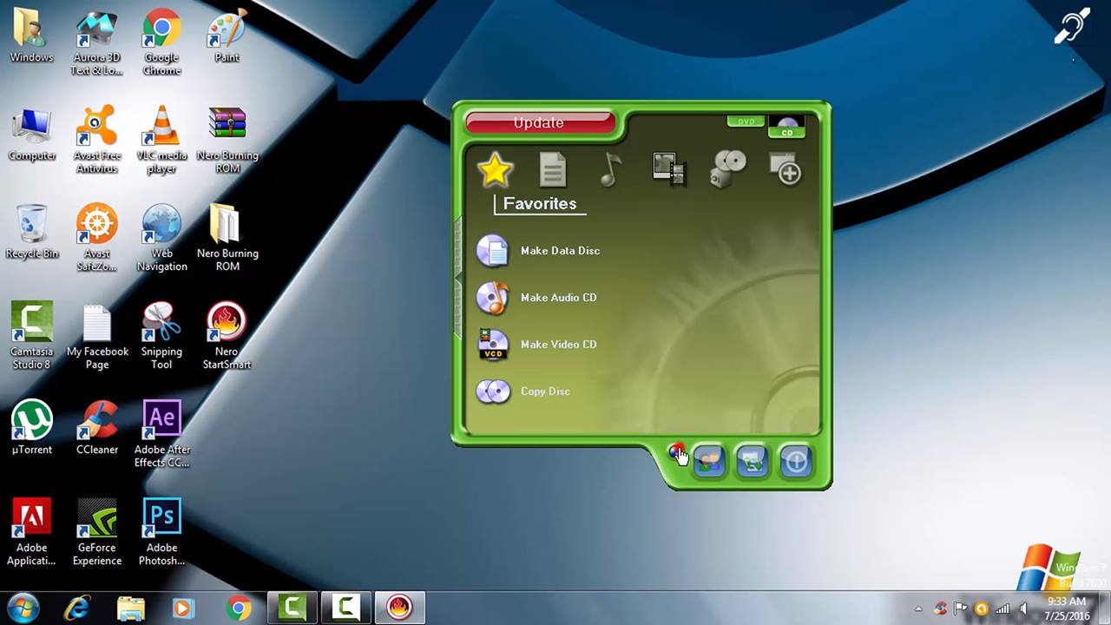Select the Paint desktop shortcut
Image resolution: width=1111 pixels, height=625 pixels.
click(x=227, y=36)
